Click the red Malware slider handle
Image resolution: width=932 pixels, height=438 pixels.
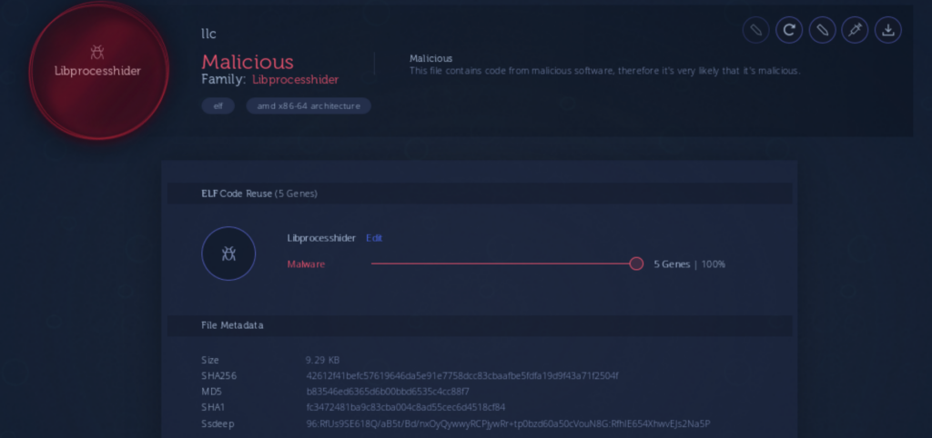pos(636,264)
